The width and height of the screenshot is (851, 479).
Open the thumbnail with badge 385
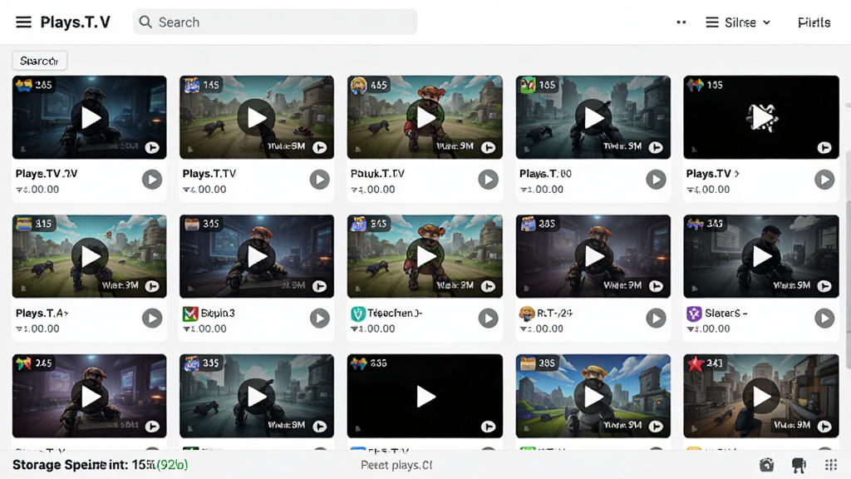click(x=593, y=396)
